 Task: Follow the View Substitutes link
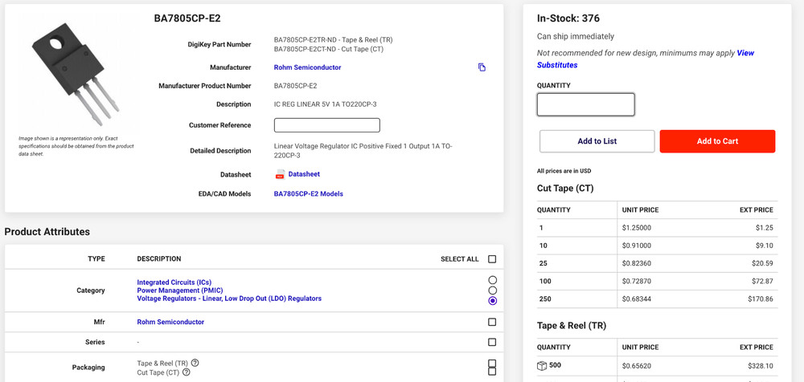[646, 59]
